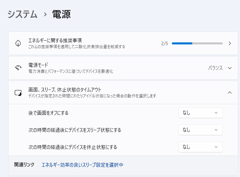
Task: Click the screen and sleep timeout icon
Action: (18, 93)
